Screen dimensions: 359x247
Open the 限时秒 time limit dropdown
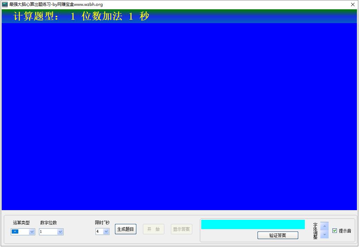pyautogui.click(x=106, y=232)
